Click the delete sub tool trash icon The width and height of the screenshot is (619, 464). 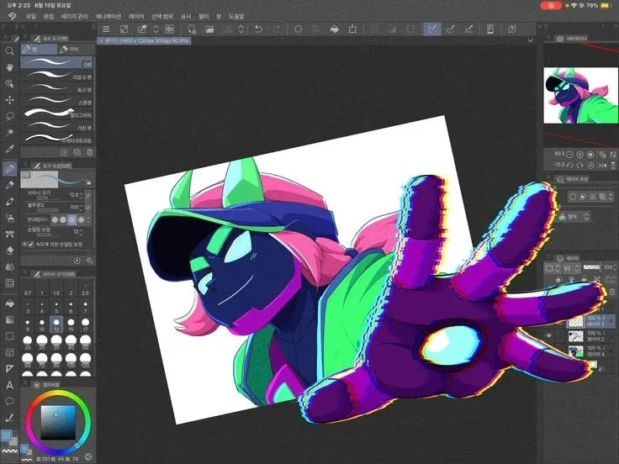(90, 152)
